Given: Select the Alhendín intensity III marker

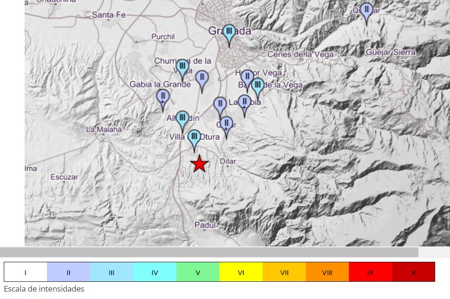Looking at the screenshot, I should pyautogui.click(x=183, y=120).
